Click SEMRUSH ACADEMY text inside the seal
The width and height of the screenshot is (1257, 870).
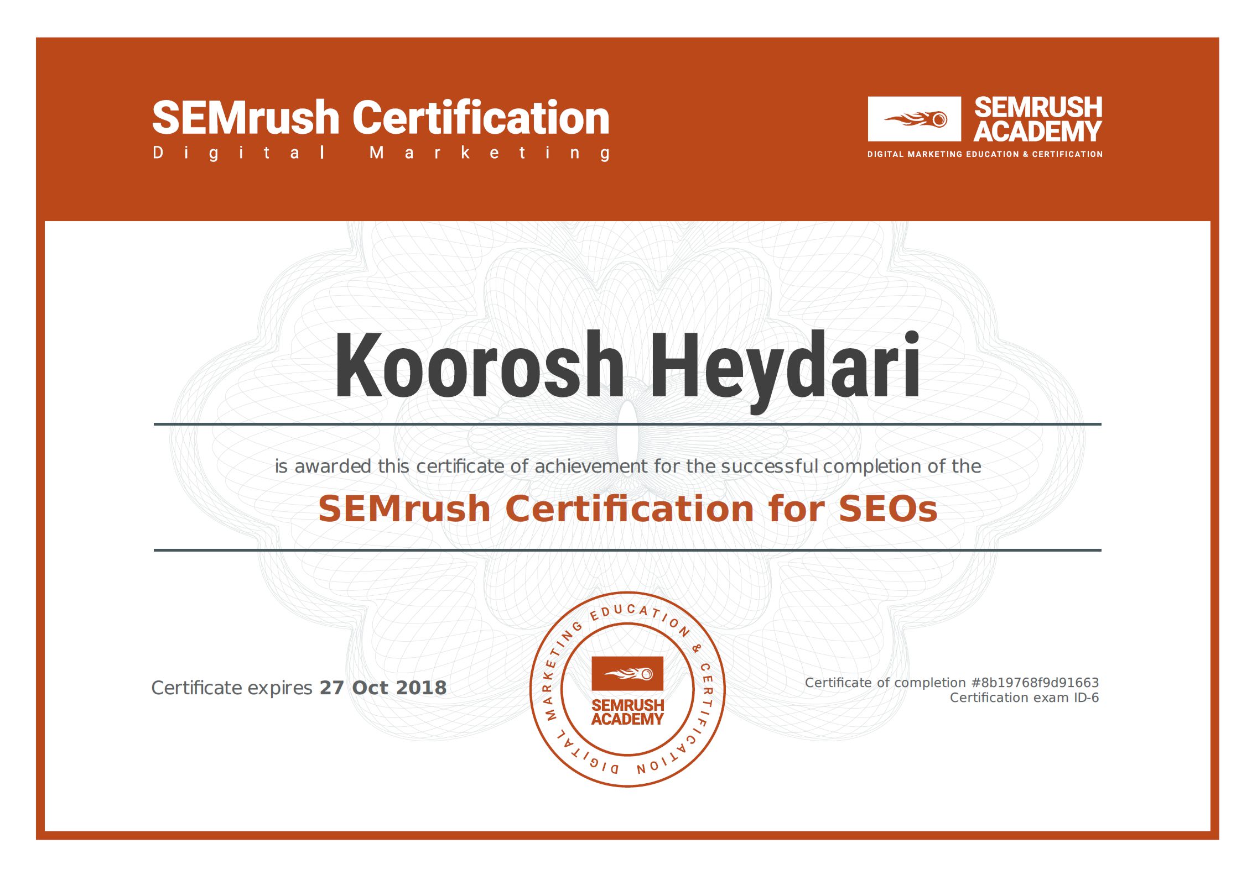627,712
